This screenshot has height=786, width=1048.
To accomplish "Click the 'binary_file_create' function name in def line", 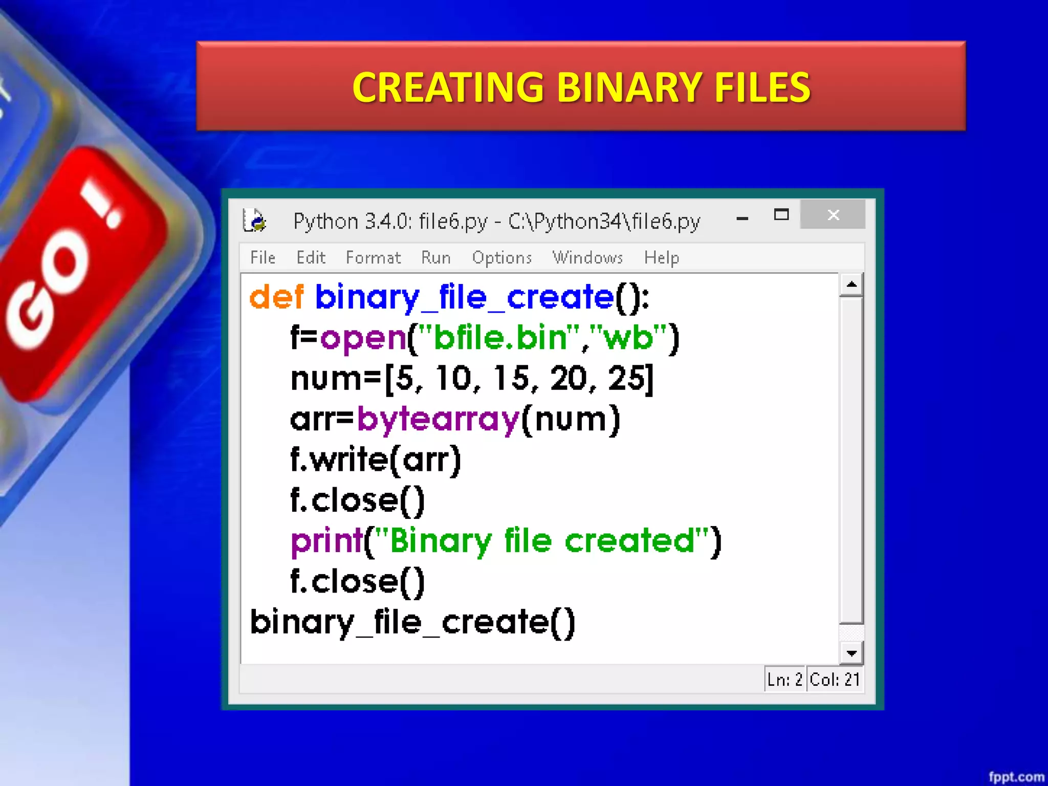I will tap(465, 298).
